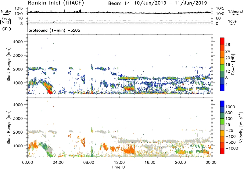The width and height of the screenshot is (244, 169).
Task: Click the bright blue top Velocity colorbar segment
Action: coord(222,104)
